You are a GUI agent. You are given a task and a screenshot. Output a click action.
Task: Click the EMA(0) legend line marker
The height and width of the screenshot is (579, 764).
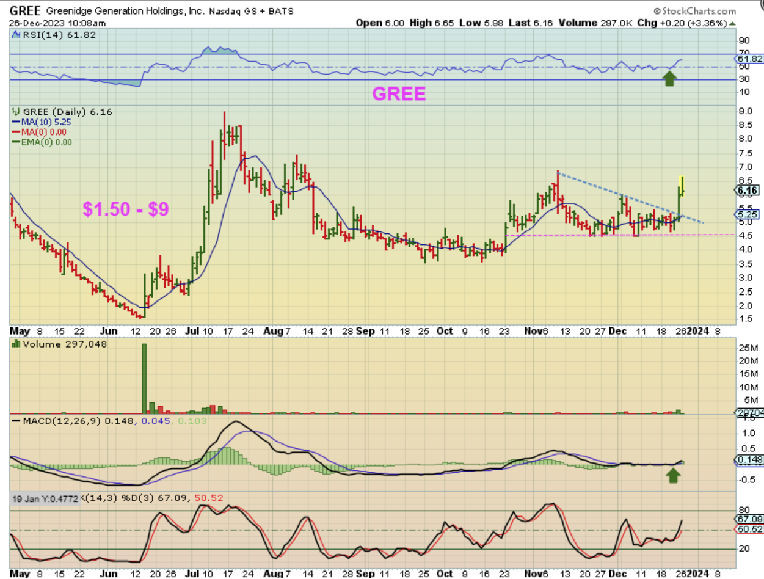point(15,142)
